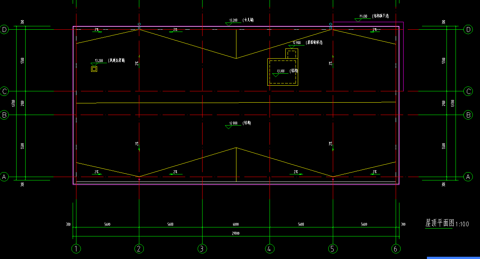This screenshot has width=480, height=259.
Task: Select the 6000 dimension between axes 3 and 4
Action: [236, 224]
